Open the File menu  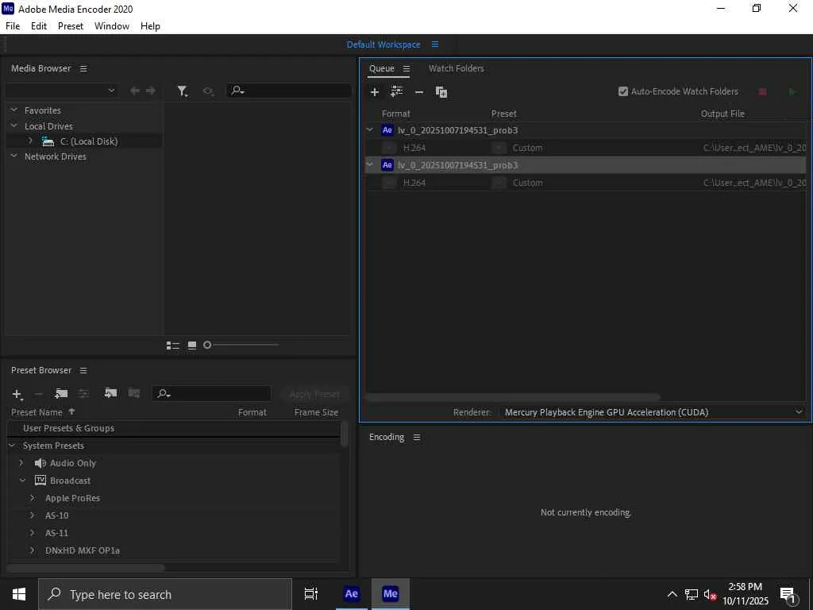tap(13, 26)
